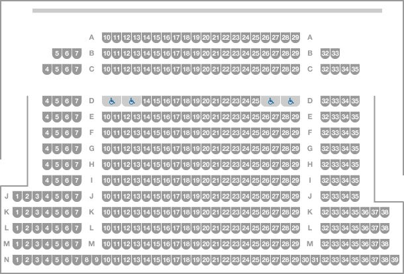Viewport: 404px width, 274px height.
Task: Select seat J5 in the left block
Action: point(57,197)
